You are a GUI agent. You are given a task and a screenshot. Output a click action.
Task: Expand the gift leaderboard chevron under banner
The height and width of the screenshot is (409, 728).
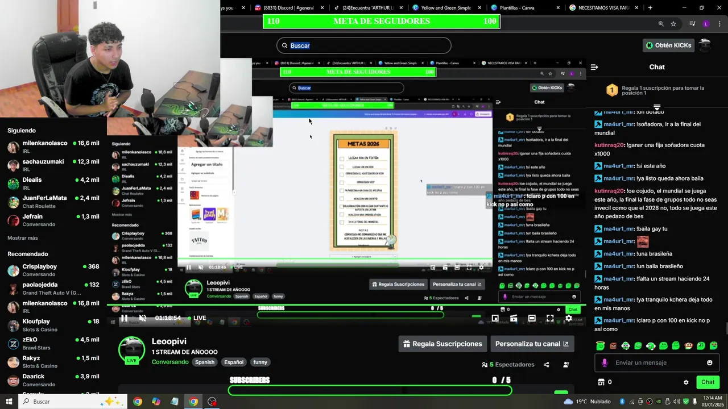[x=657, y=107]
